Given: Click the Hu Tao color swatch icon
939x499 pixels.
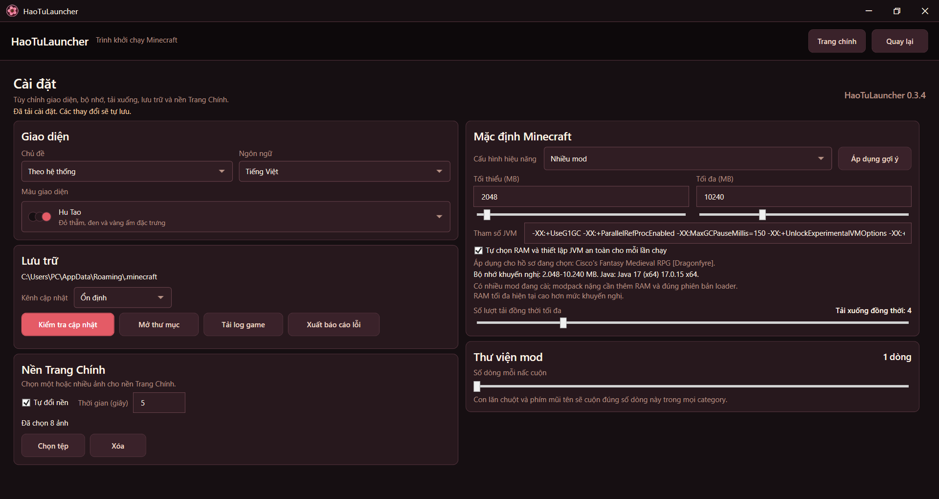Looking at the screenshot, I should (x=40, y=217).
